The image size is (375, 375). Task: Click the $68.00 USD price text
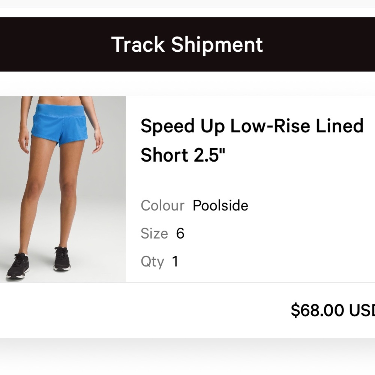click(332, 309)
